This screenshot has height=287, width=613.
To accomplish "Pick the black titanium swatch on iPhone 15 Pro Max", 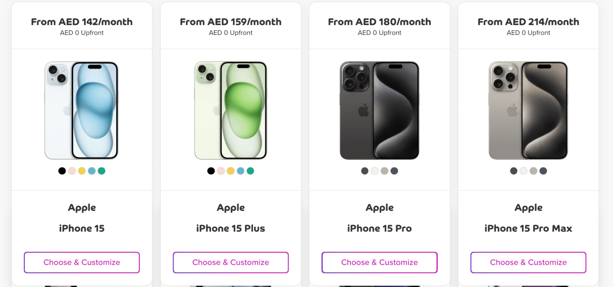I will coord(513,170).
